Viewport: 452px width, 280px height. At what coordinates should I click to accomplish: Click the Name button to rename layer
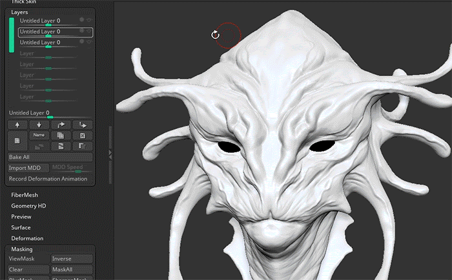[39, 135]
